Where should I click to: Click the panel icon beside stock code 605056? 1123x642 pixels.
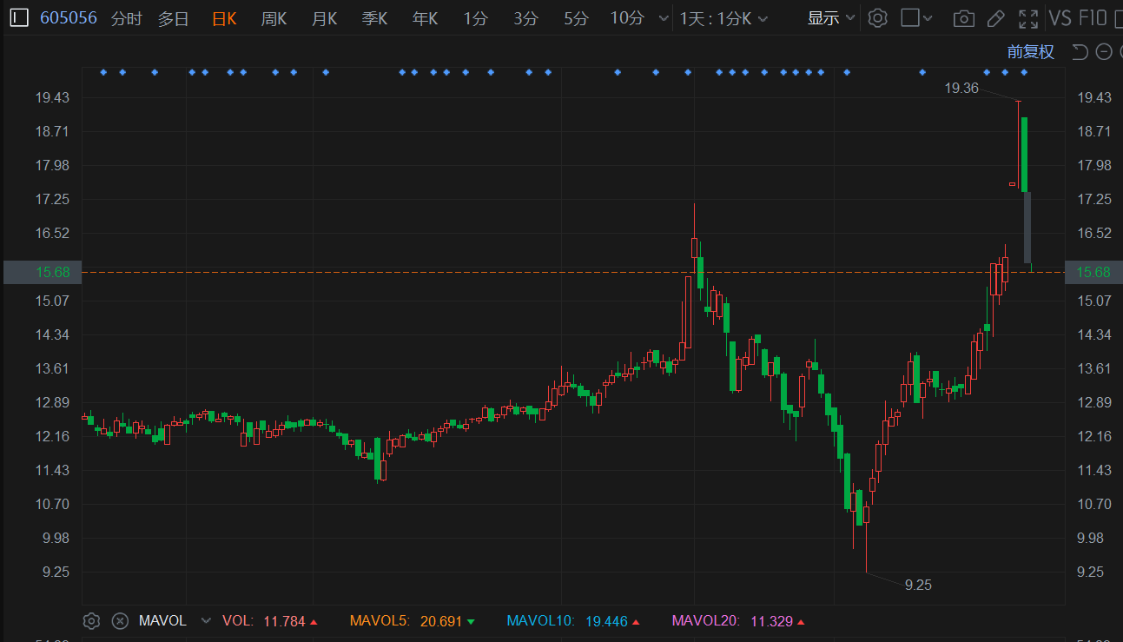click(x=19, y=18)
